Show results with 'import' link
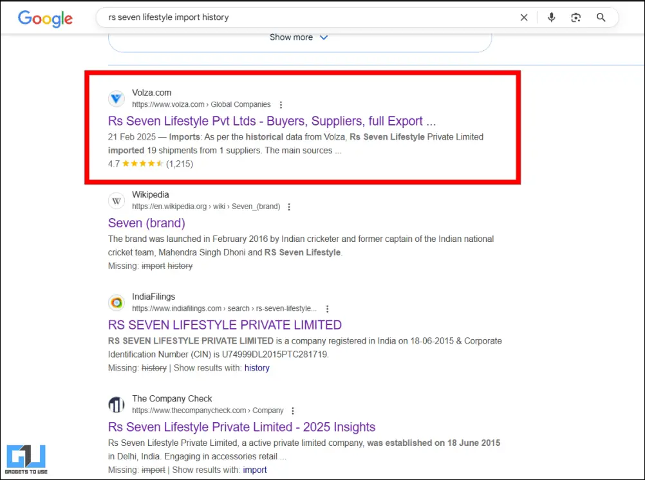This screenshot has width=645, height=480. (255, 470)
